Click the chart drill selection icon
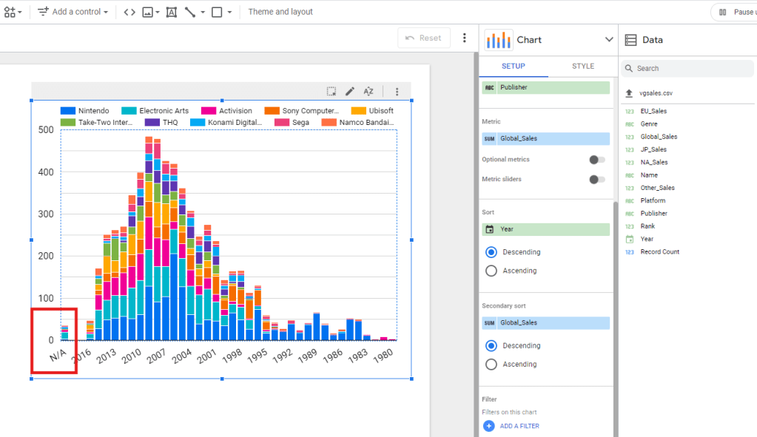 point(332,92)
